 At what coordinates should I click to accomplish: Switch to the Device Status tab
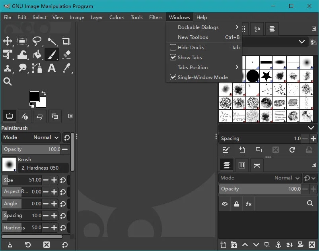tap(25, 116)
